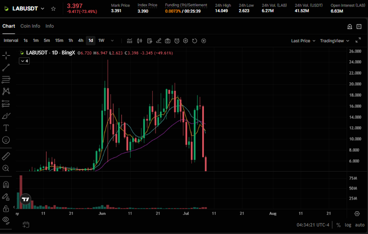Collapse the indicator legend showing 4
The width and height of the screenshot is (368, 234).
click(24, 61)
